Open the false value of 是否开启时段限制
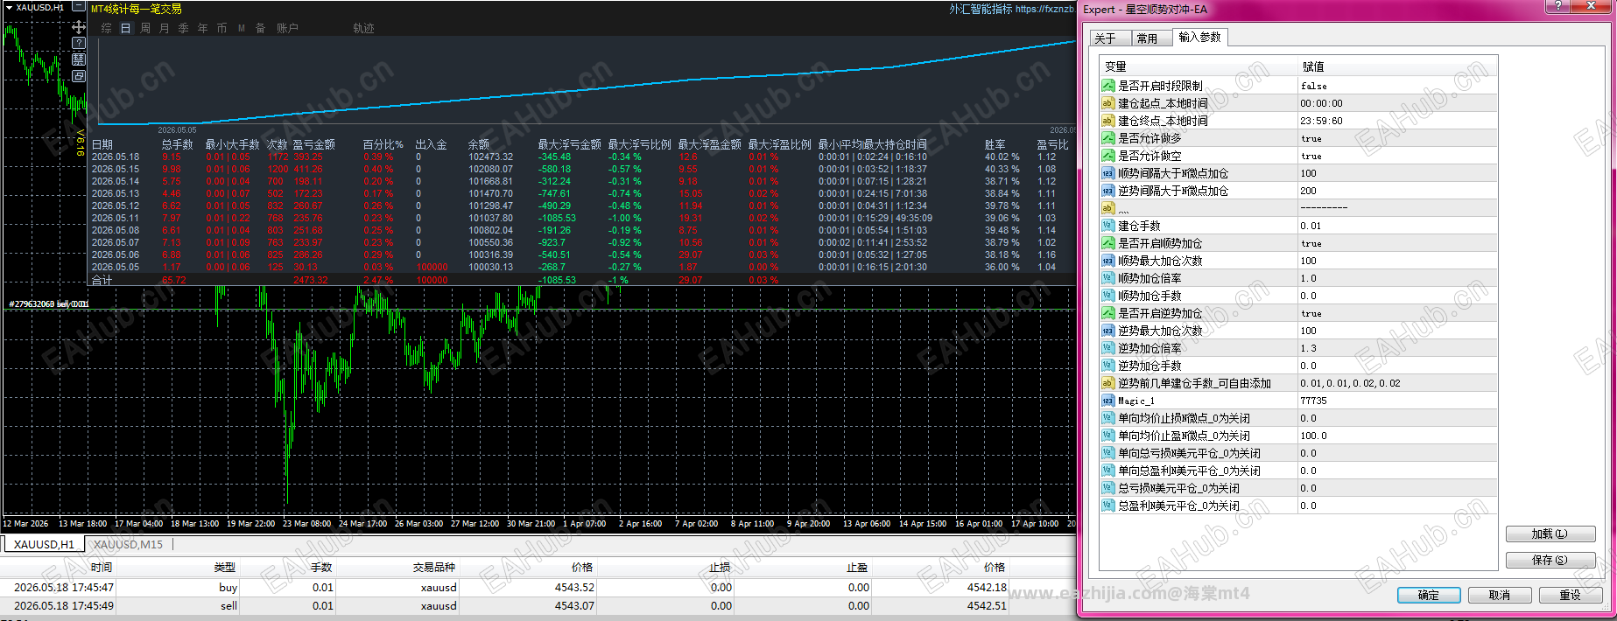The image size is (1617, 621). [1397, 86]
